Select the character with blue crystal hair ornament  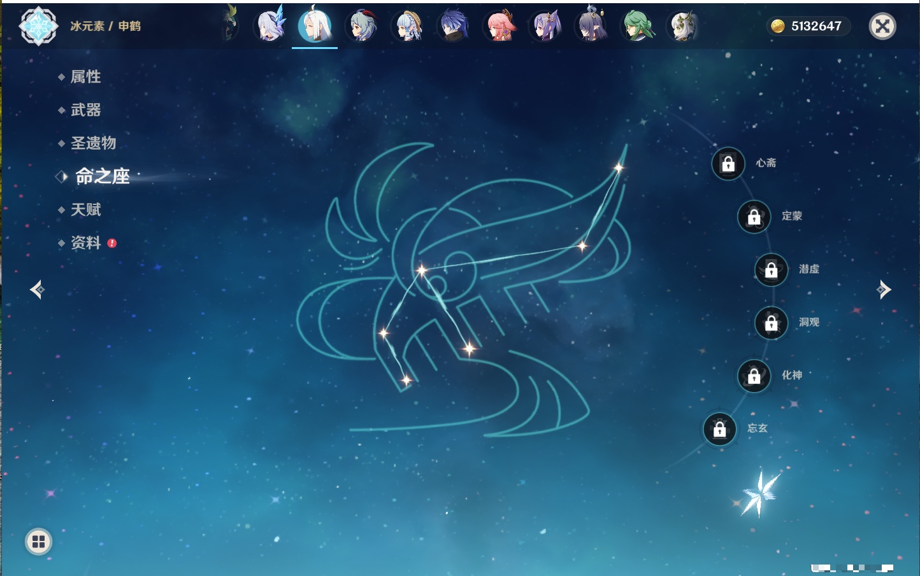click(x=270, y=27)
